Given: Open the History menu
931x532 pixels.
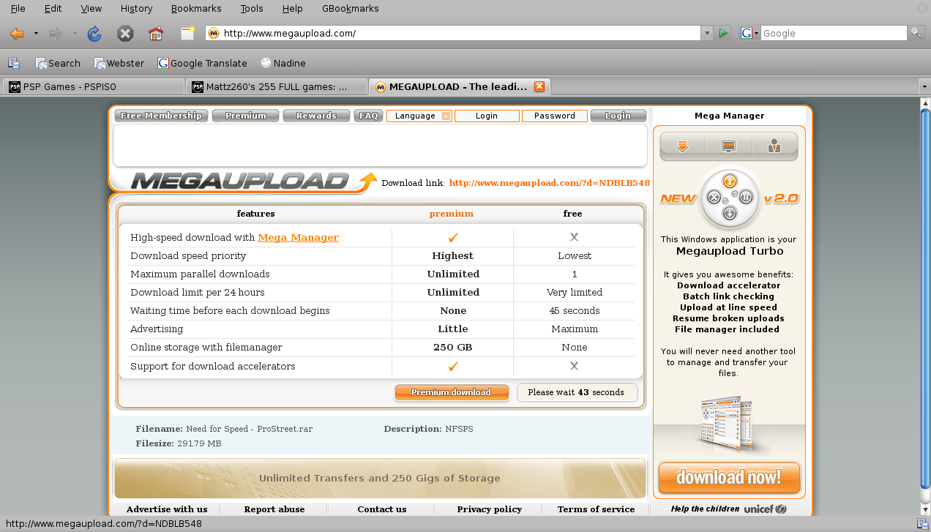Looking at the screenshot, I should point(136,9).
